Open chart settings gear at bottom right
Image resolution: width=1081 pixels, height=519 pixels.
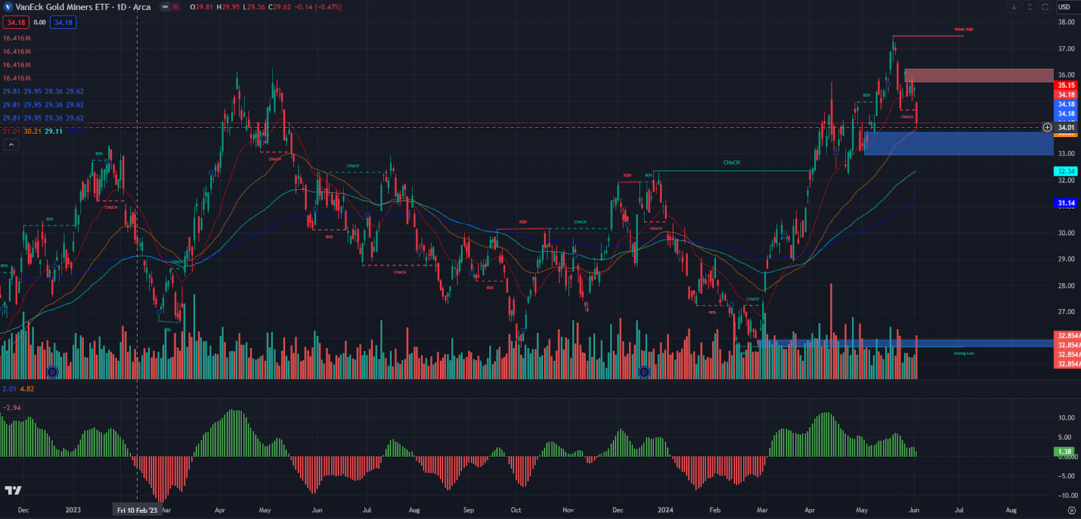1071,510
